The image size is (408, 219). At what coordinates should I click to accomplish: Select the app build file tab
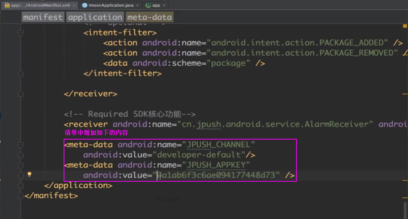(156, 5)
